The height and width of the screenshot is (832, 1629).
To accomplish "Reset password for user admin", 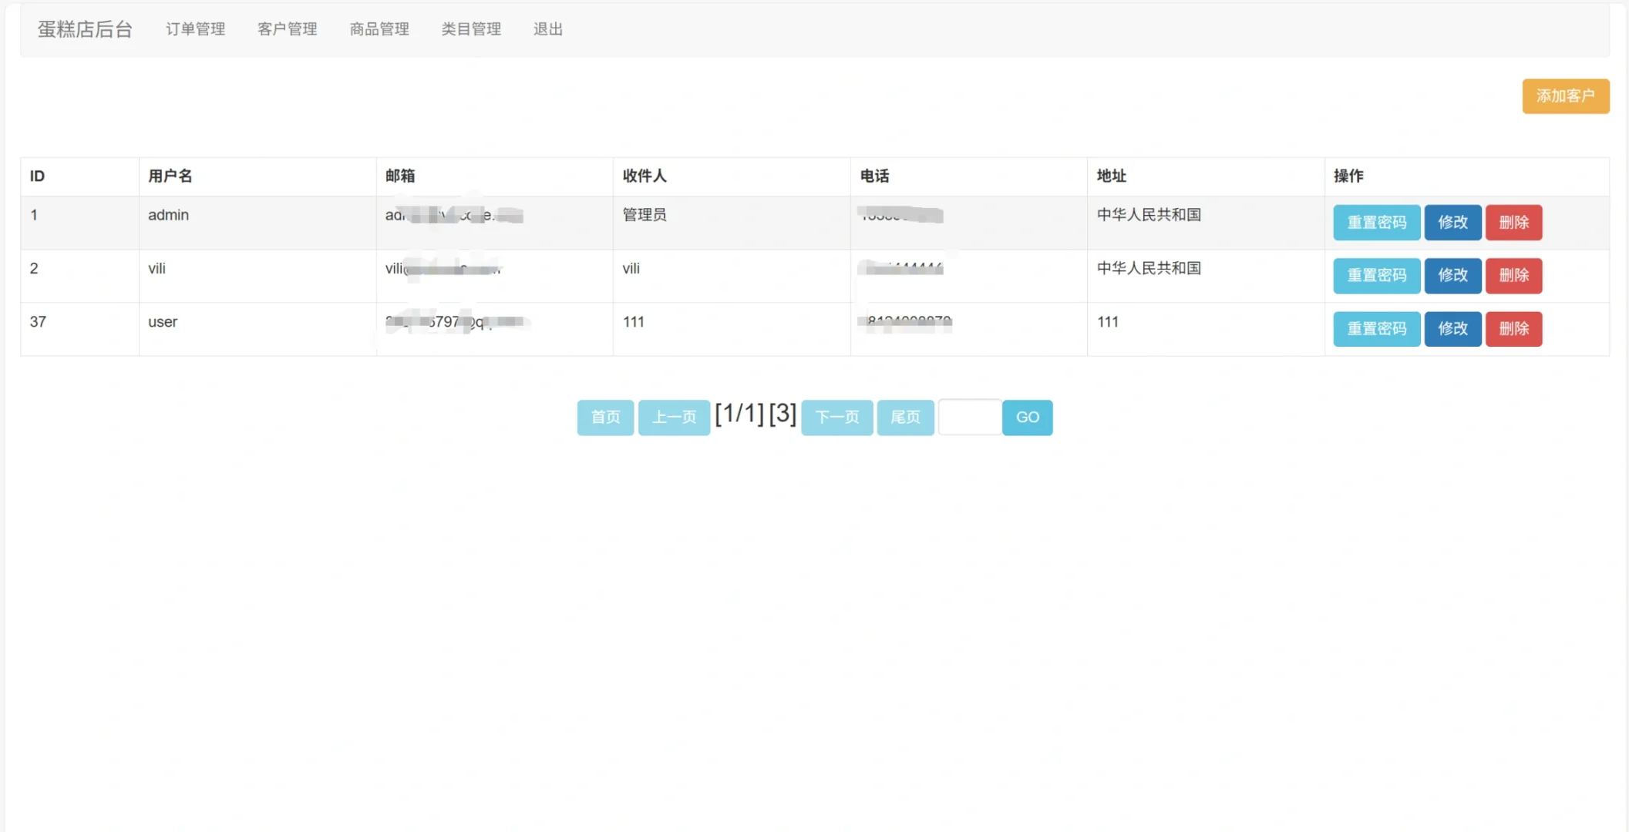I will (x=1376, y=223).
